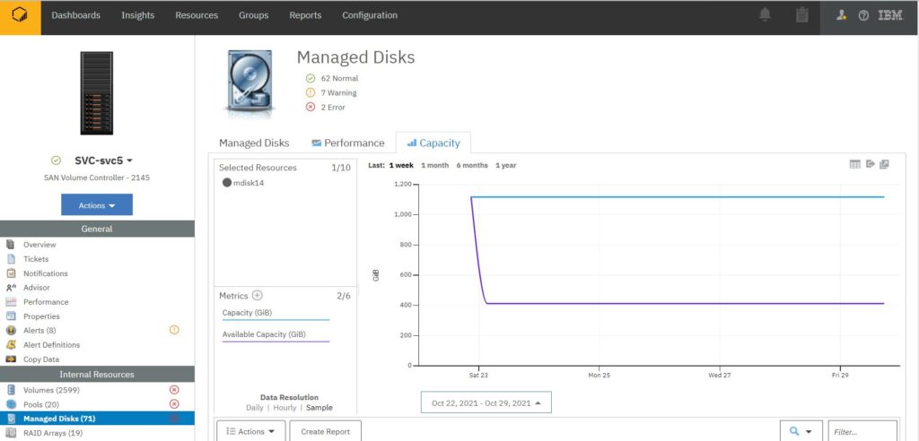The width and height of the screenshot is (919, 441).
Task: Switch the chart to table view icon
Action: coord(855,165)
